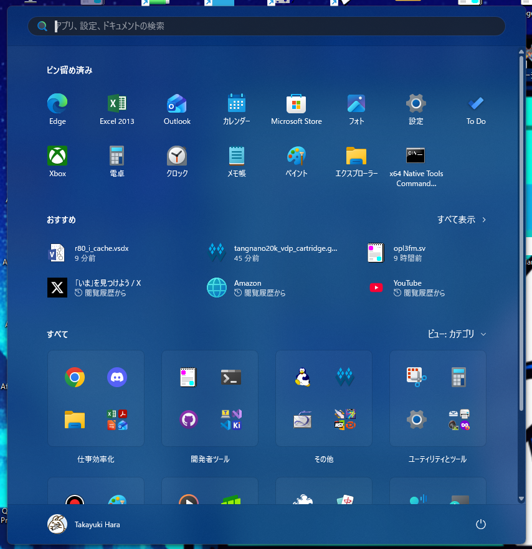Click the その他 category label
This screenshot has width=532, height=549.
(x=324, y=459)
